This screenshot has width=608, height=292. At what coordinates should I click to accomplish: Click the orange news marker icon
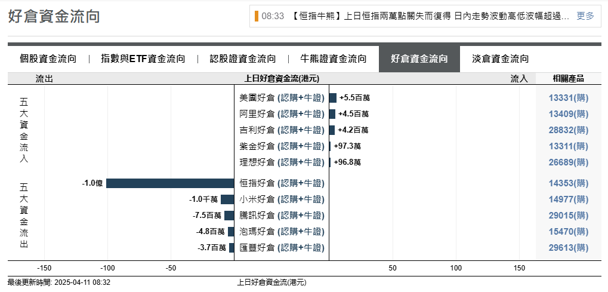click(257, 16)
